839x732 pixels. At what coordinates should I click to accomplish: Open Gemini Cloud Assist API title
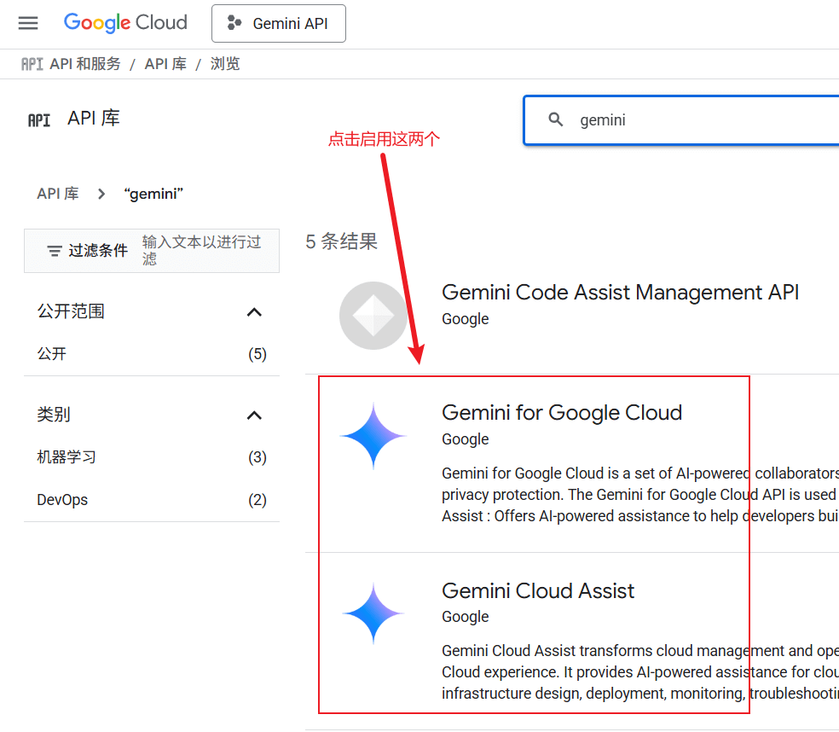coord(537,591)
